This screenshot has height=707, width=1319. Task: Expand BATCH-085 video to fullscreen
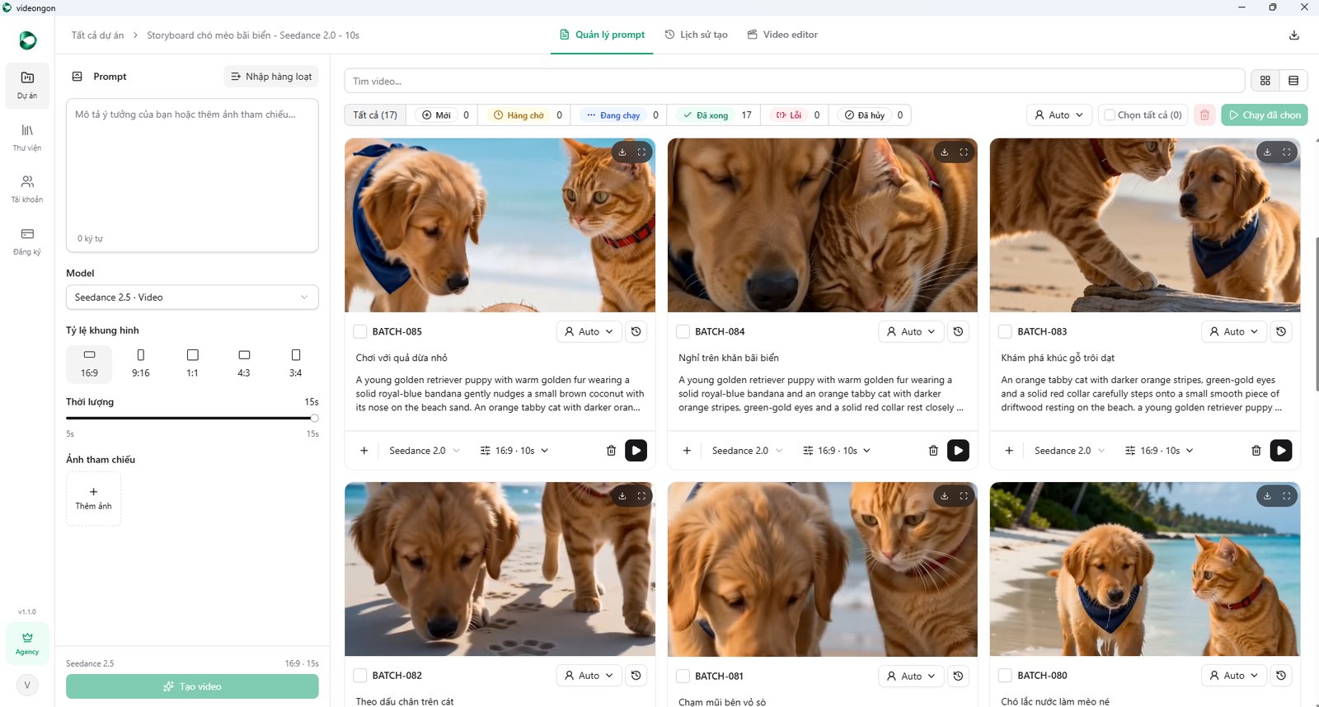pyautogui.click(x=641, y=152)
